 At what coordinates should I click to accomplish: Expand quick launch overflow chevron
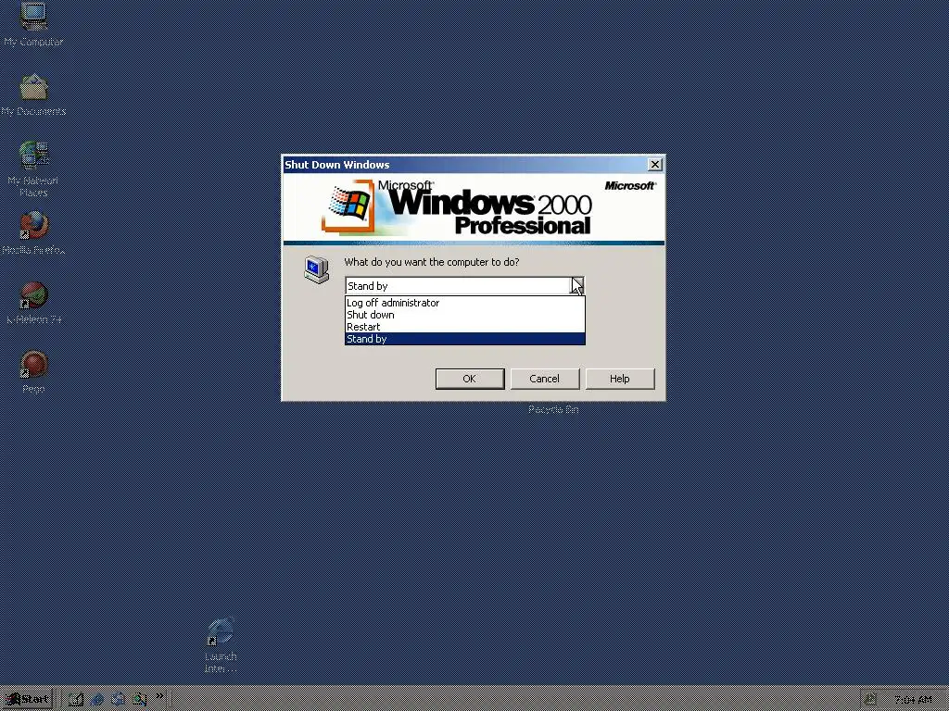(x=159, y=696)
